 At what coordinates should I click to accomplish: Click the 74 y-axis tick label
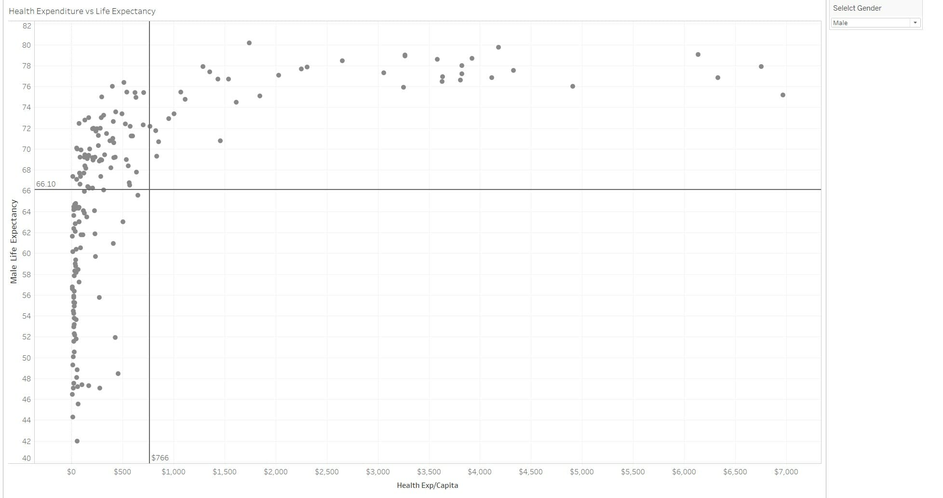point(27,107)
